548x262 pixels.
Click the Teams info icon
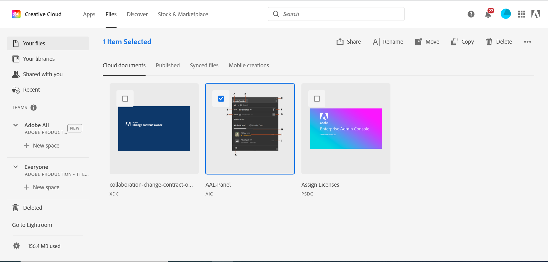[x=34, y=108]
